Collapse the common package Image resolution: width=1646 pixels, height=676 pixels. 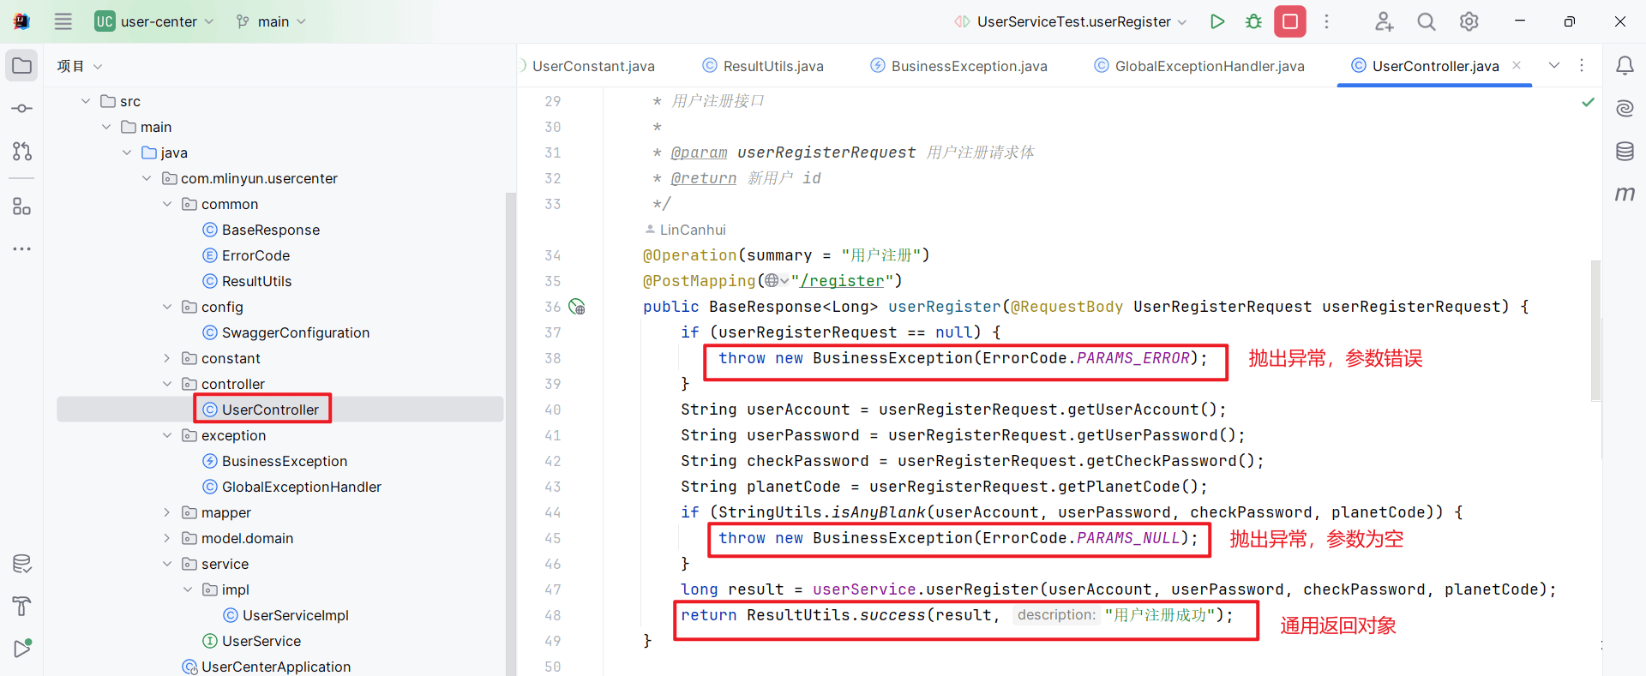[x=167, y=204]
